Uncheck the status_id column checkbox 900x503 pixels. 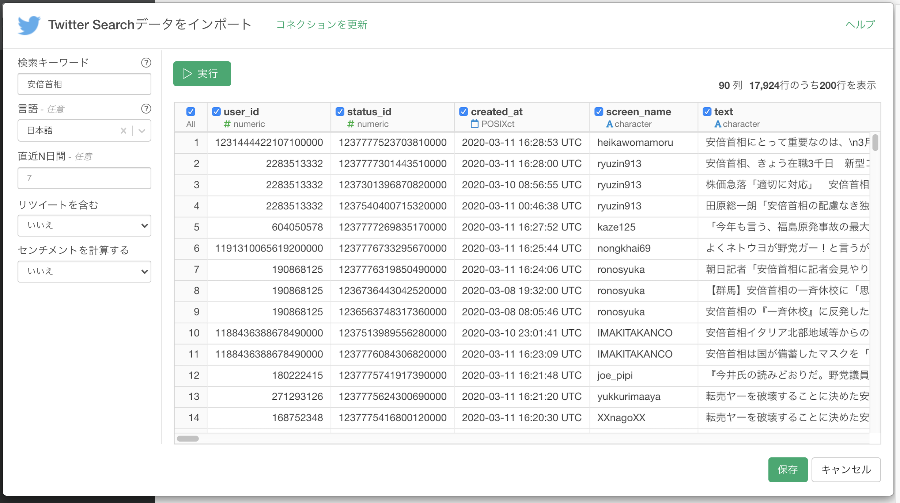(340, 112)
